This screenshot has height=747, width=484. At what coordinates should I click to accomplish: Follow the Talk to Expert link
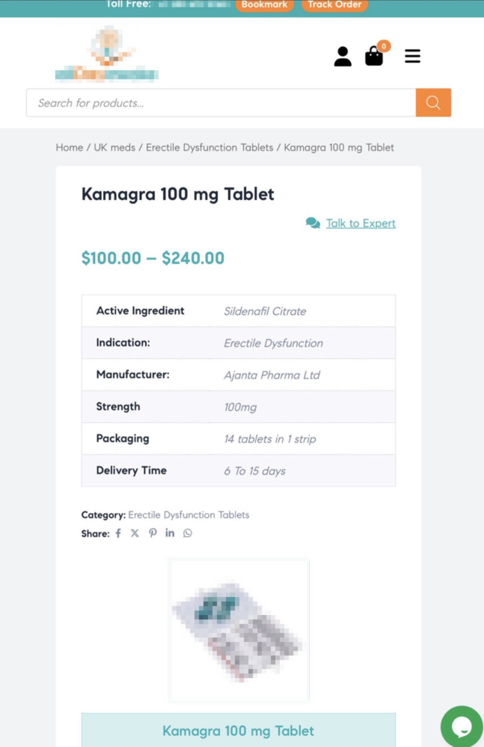361,223
